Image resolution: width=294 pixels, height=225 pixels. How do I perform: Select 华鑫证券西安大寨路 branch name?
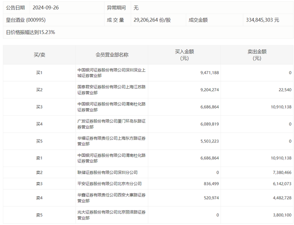tap(111, 198)
